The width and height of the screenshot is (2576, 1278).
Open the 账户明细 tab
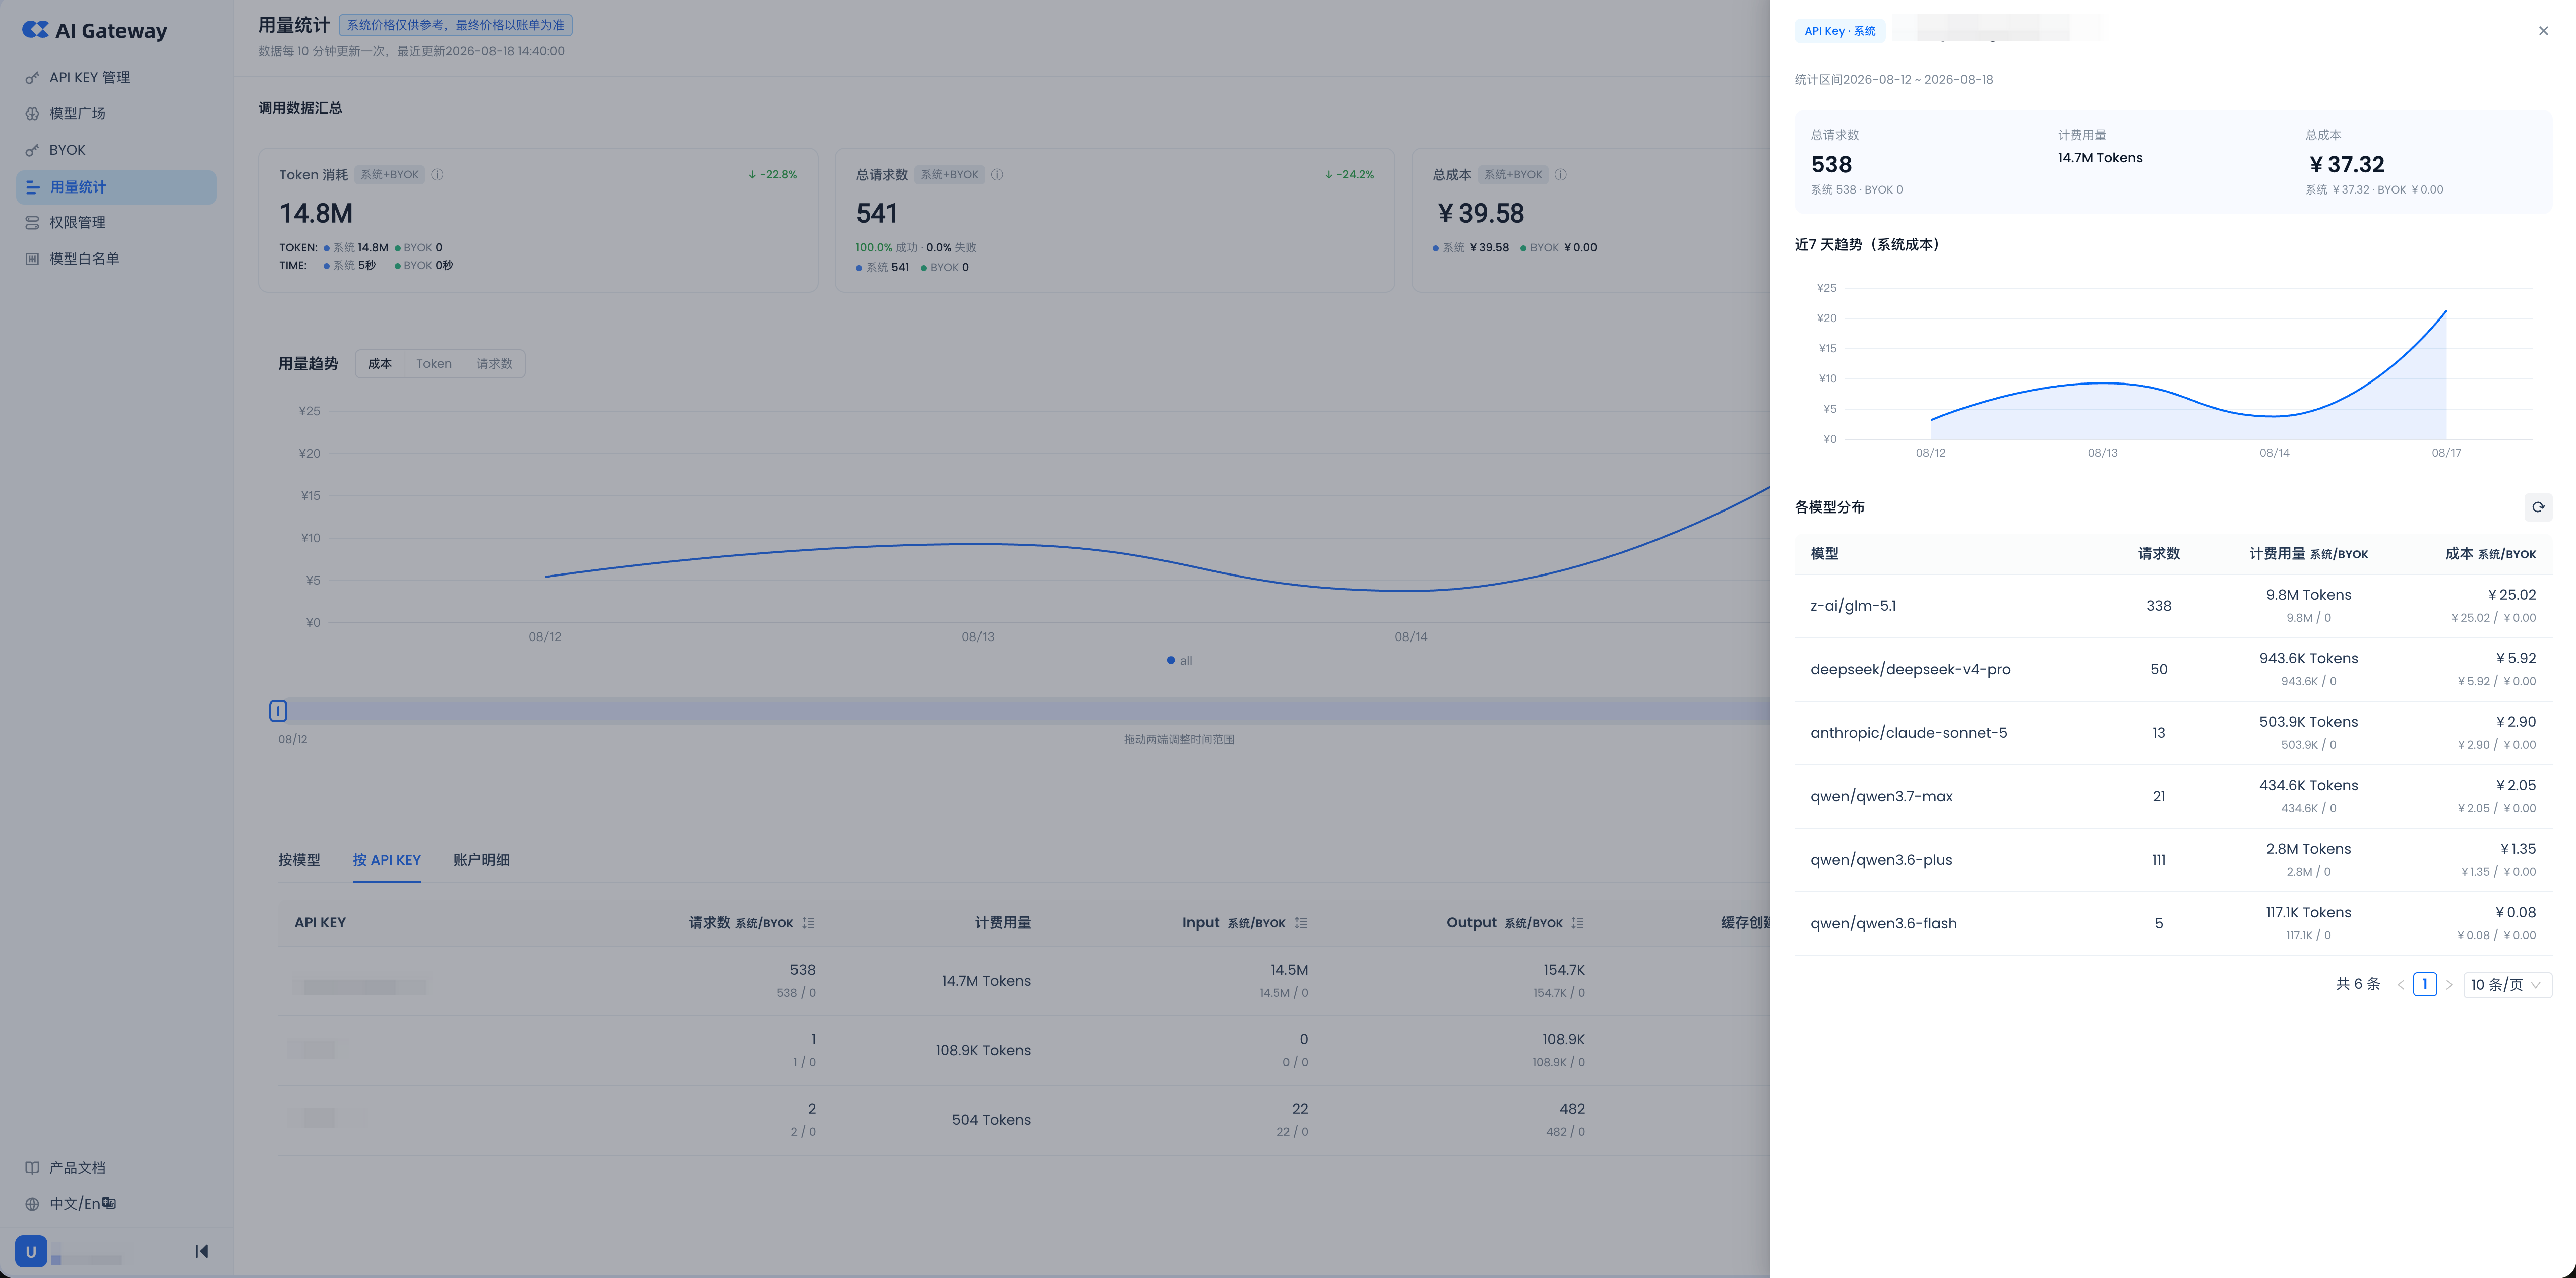pyautogui.click(x=481, y=860)
